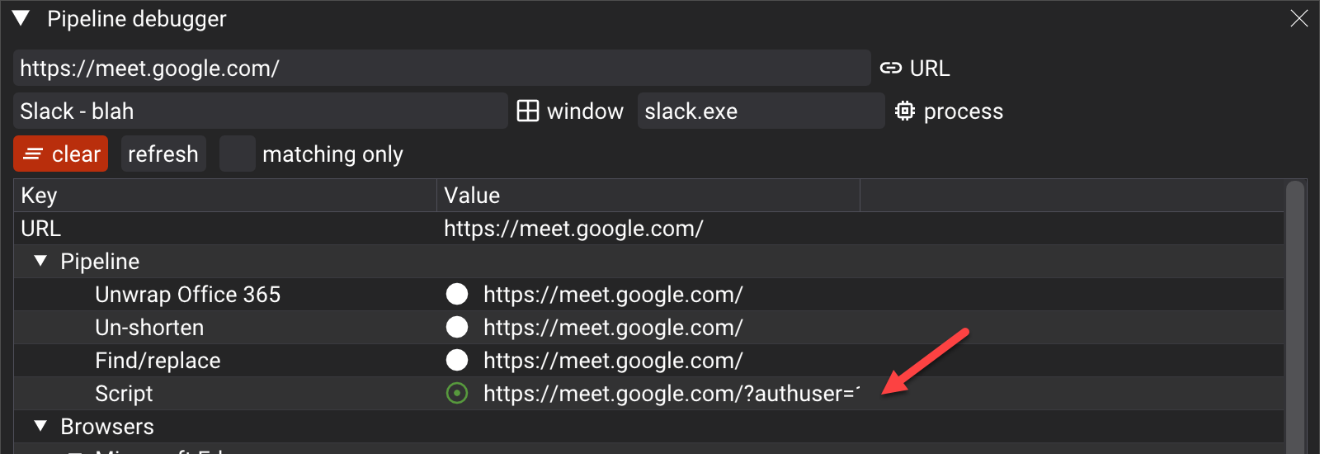Click the URL link icon
This screenshot has height=454, width=1320.
tap(890, 69)
